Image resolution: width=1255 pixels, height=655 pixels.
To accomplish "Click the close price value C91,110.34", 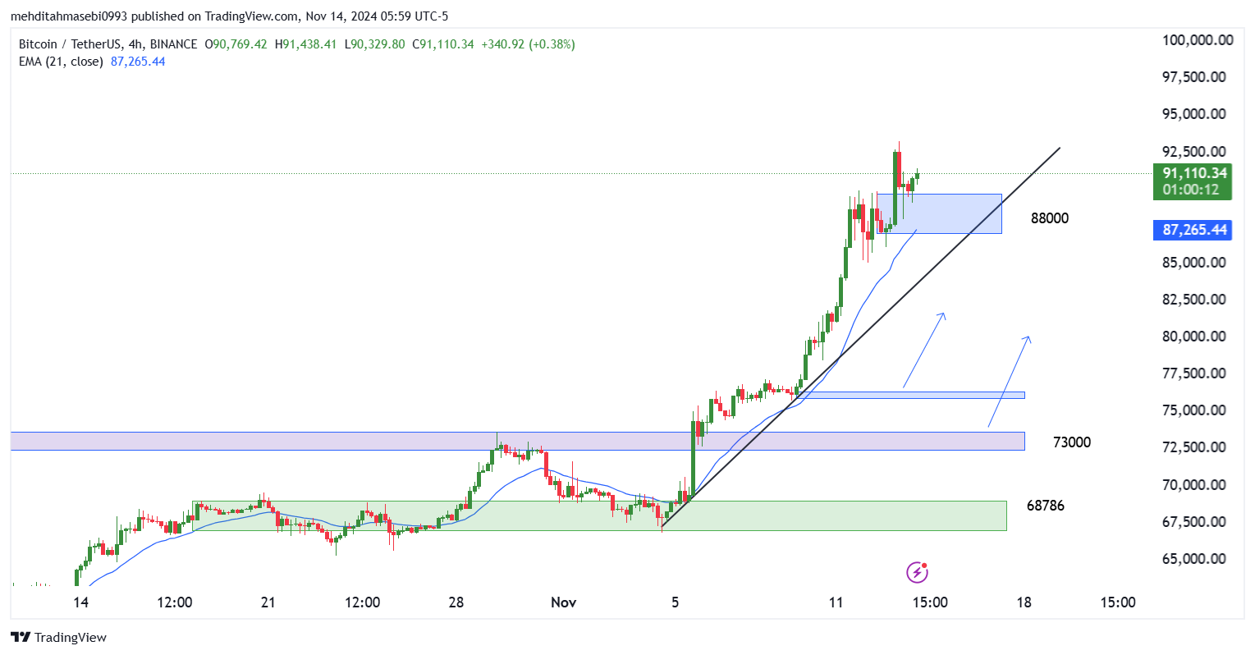I will coord(443,44).
